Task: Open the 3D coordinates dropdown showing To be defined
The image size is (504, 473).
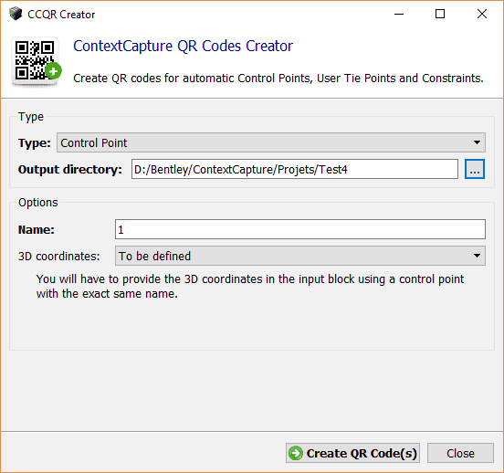Action: click(300, 256)
